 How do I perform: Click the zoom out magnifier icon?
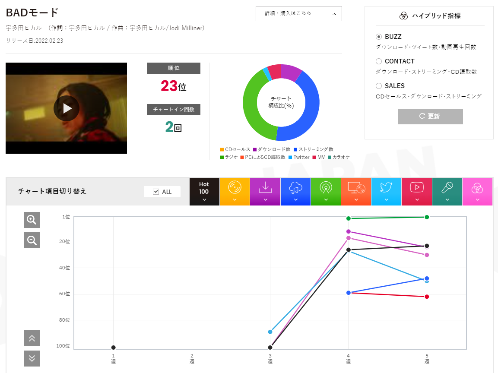coord(32,240)
